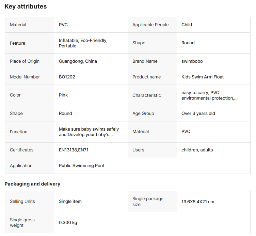Viewport: 256px width, 236px height.
Task: Select the Pink color value
Action: point(63,95)
